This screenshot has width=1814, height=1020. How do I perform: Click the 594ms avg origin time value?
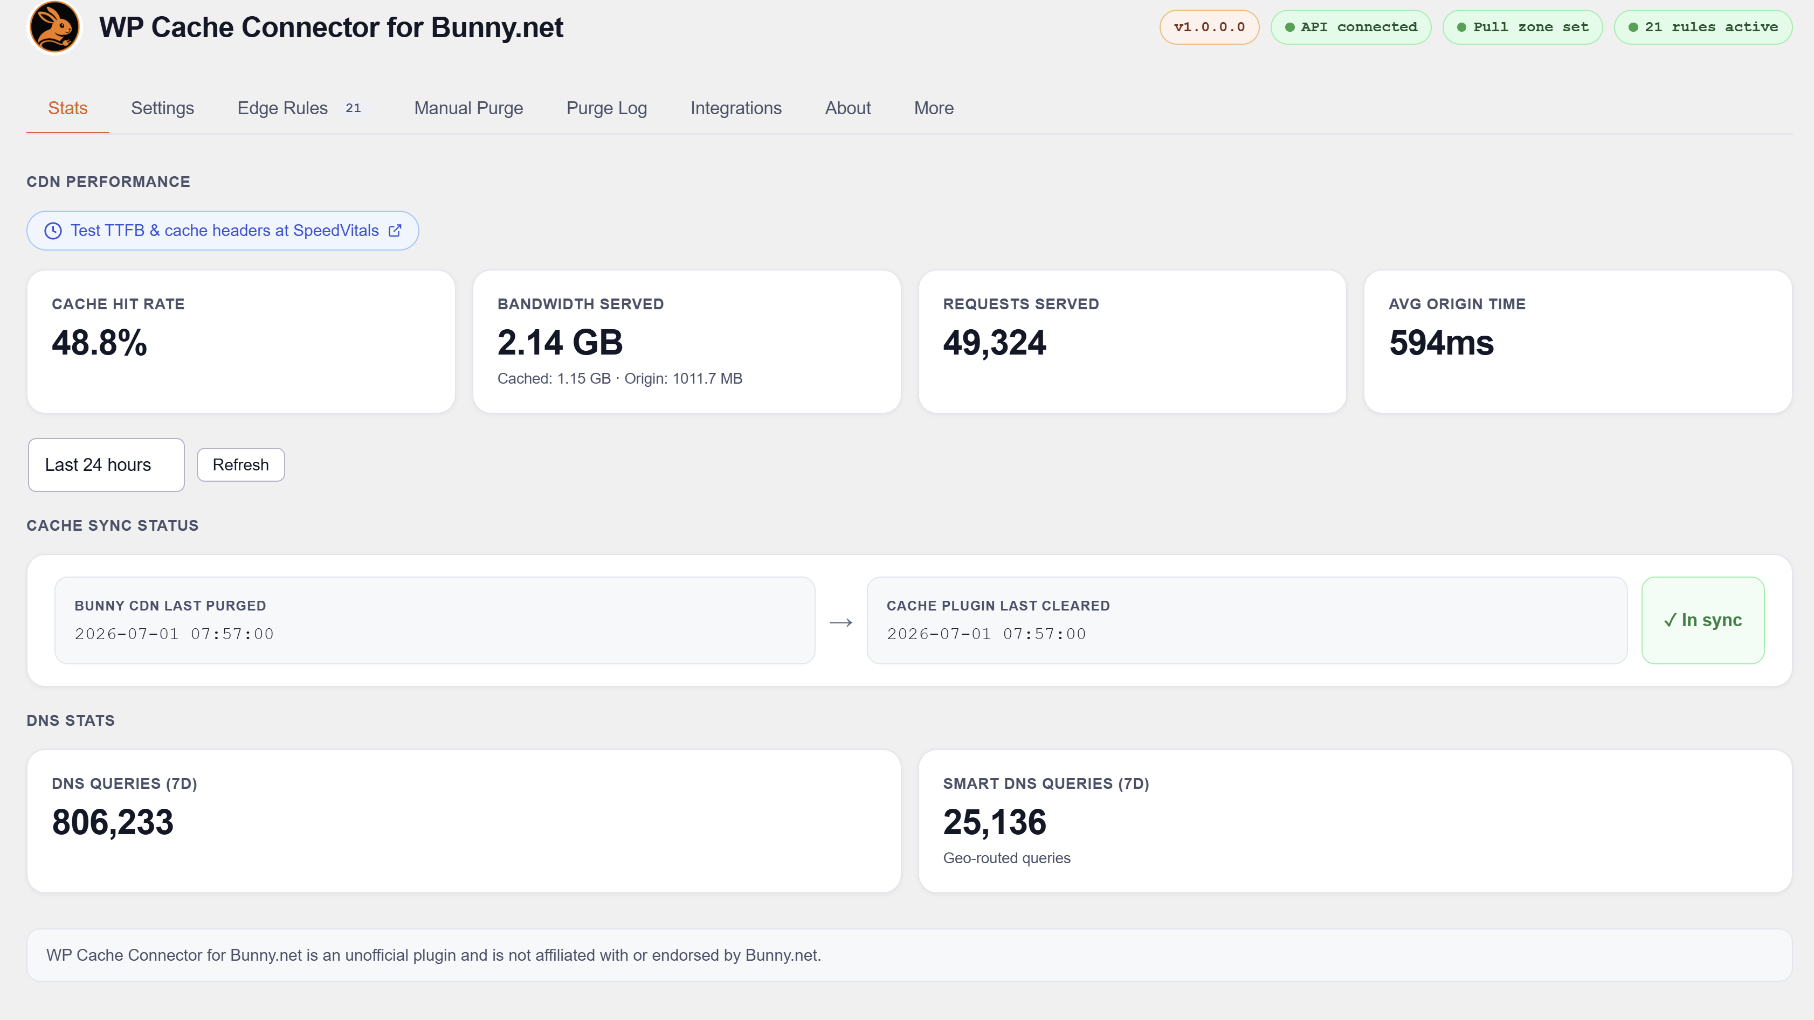pos(1441,343)
